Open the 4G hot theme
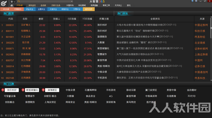212x118 pixels. point(111,96)
